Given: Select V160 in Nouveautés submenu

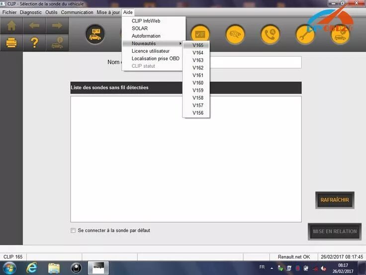Looking at the screenshot, I should click(x=196, y=83).
